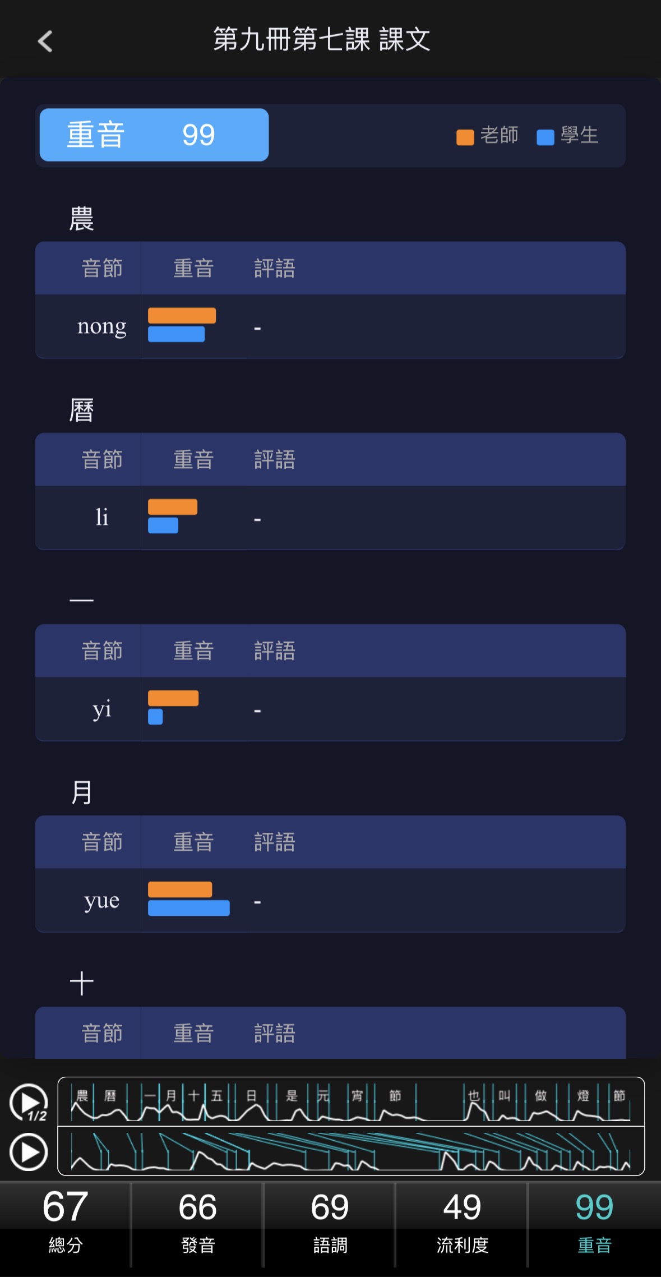
Task: Click the yi syllable stress bars
Action: click(x=173, y=707)
